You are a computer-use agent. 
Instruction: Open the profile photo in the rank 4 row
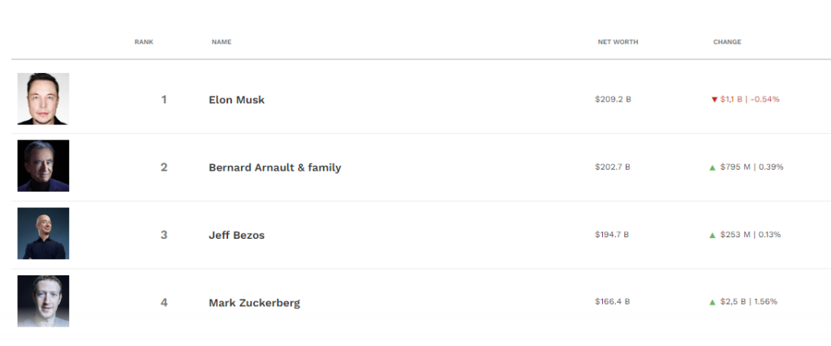pos(43,301)
